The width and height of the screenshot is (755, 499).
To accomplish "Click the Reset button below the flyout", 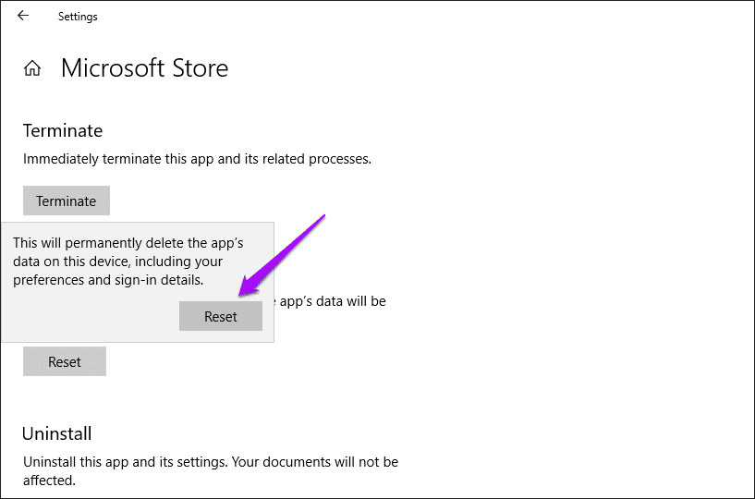I will point(65,361).
